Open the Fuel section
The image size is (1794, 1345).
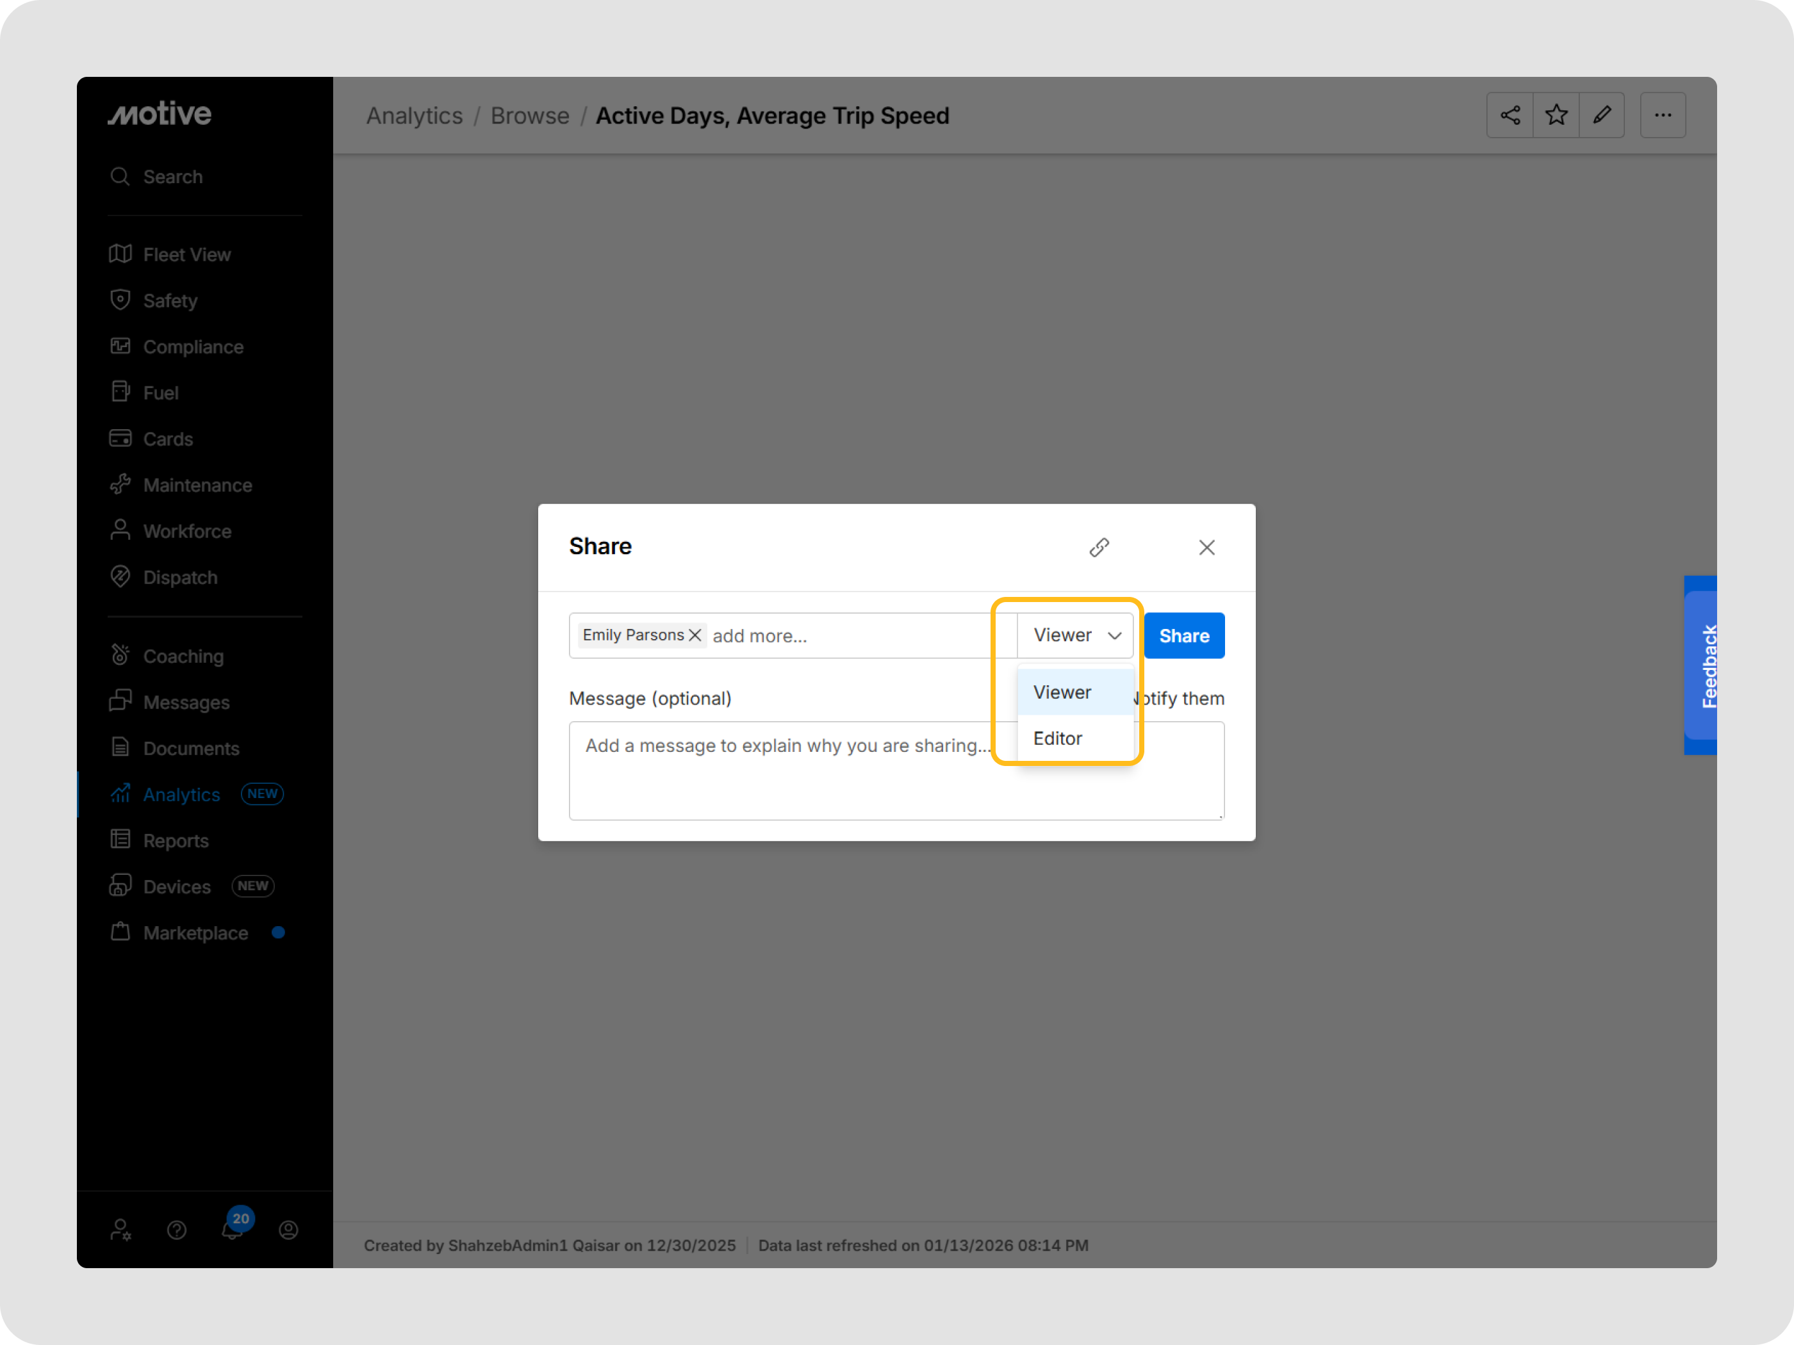click(160, 393)
